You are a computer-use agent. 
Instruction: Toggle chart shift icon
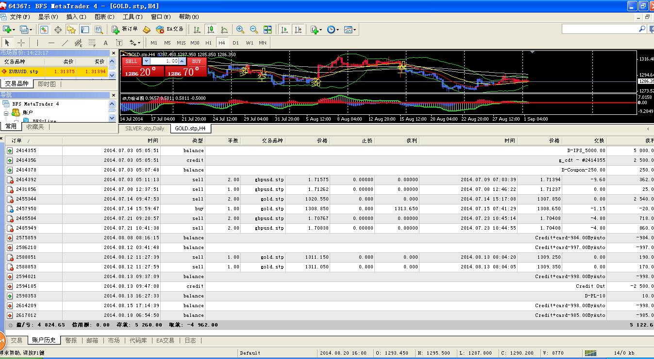pyautogui.click(x=298, y=30)
